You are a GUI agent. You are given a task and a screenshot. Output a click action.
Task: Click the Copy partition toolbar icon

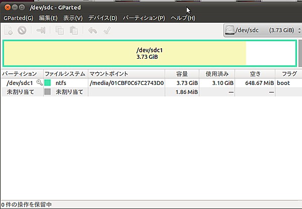59,30
